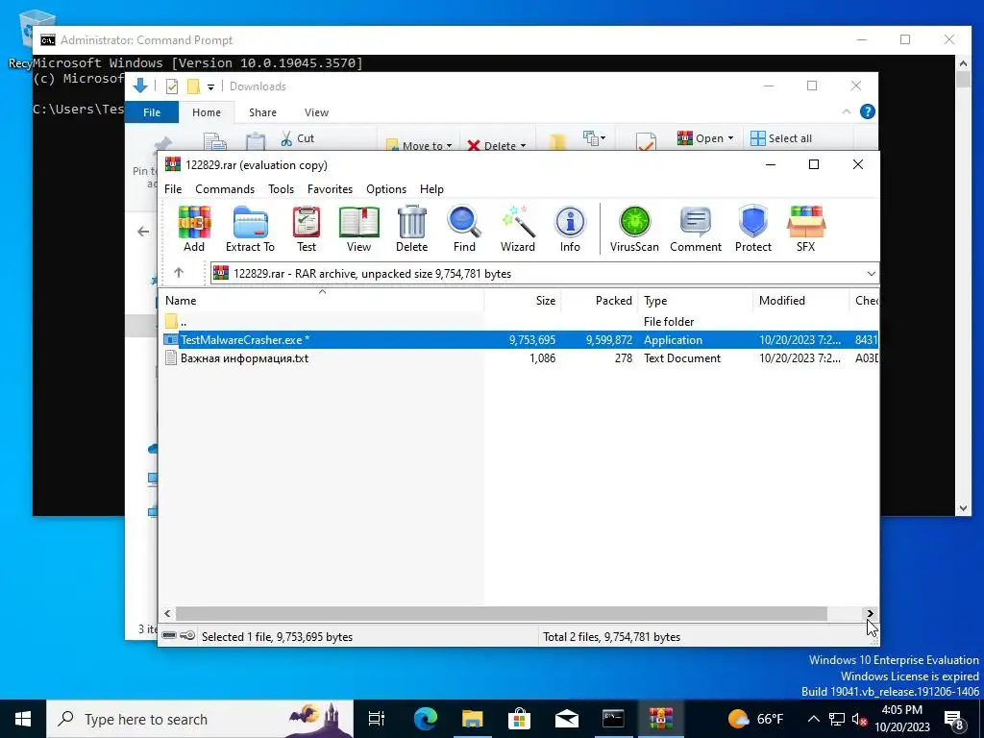Open the Options menu
Viewport: 984px width, 738px height.
point(386,189)
